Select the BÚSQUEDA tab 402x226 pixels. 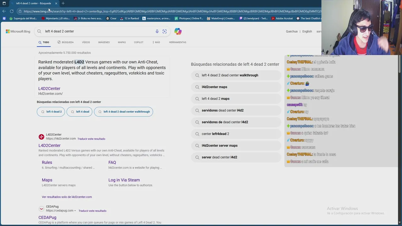[x=65, y=42]
